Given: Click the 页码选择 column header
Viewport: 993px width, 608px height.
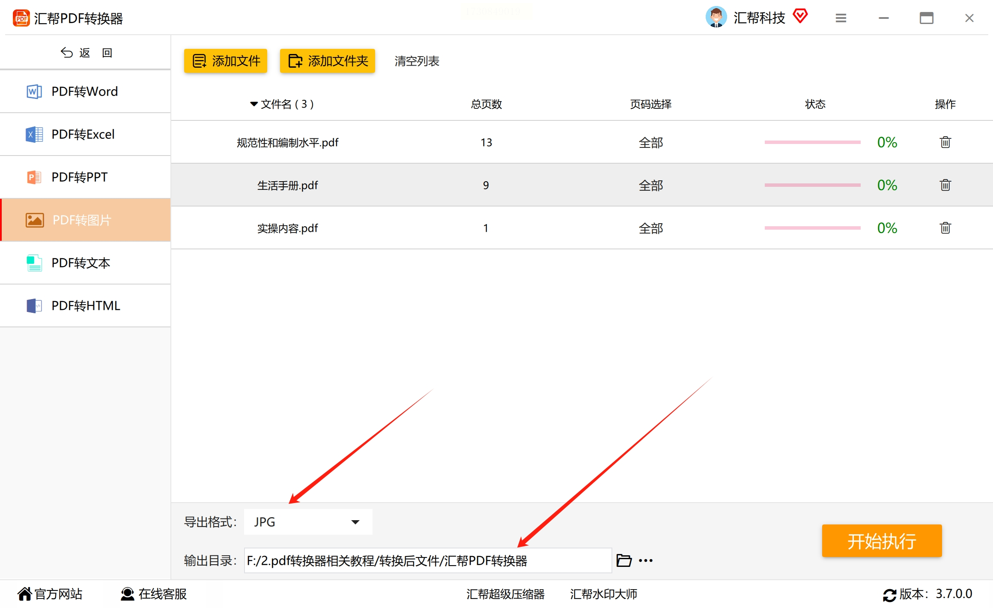Looking at the screenshot, I should [x=651, y=104].
